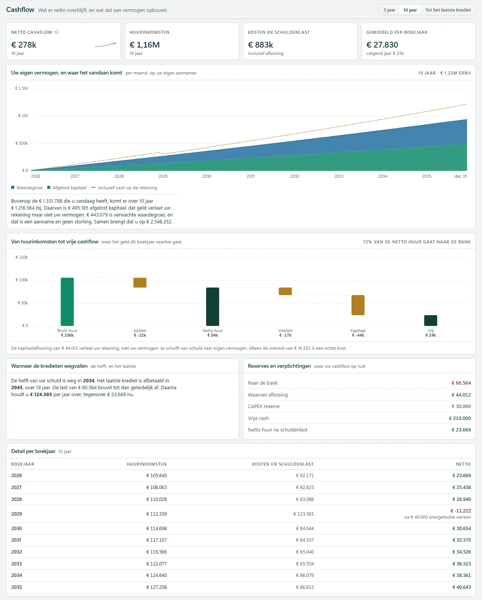
Task: Click the € 83.088 kosten cell for 2028
Action: tap(305, 499)
